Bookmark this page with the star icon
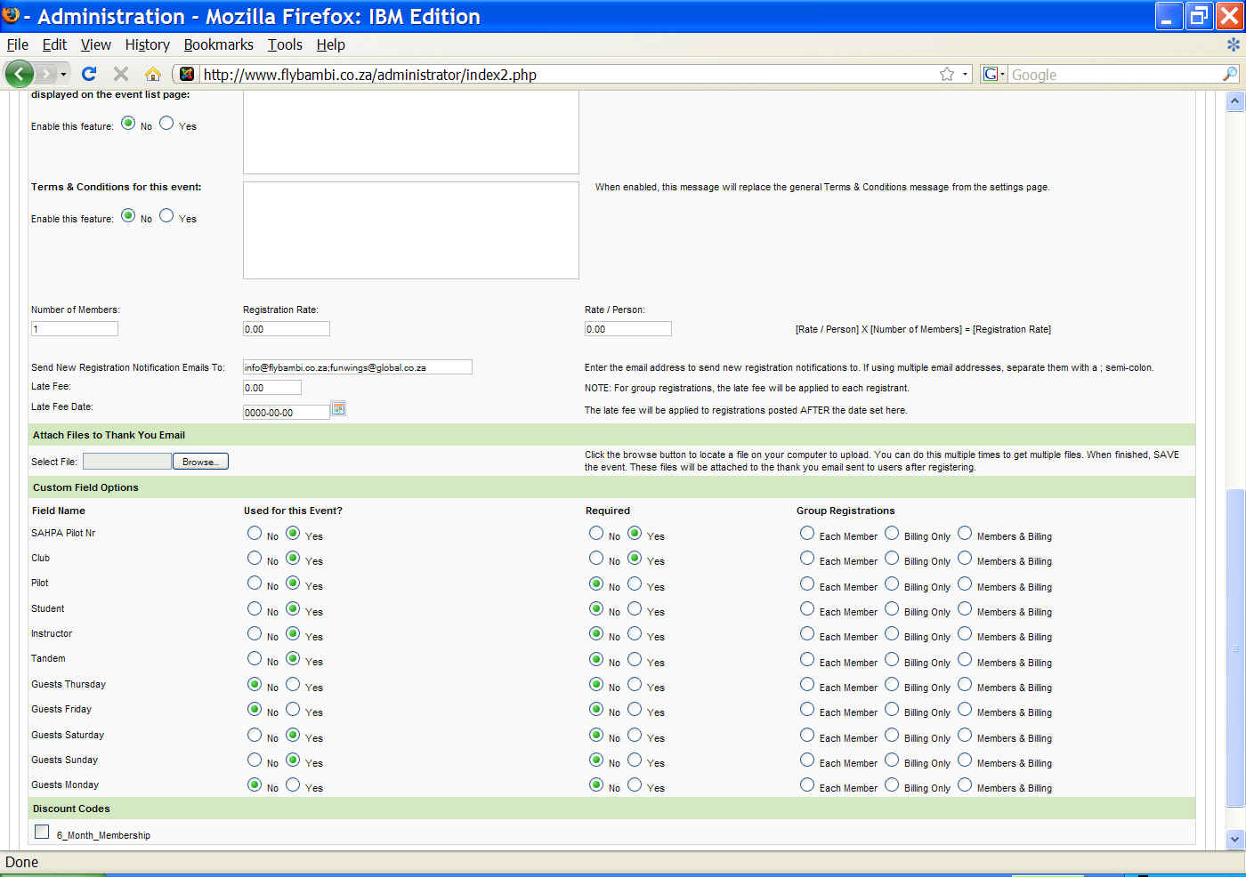 click(x=947, y=74)
